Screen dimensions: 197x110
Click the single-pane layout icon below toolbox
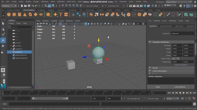pyautogui.click(x=3, y=70)
